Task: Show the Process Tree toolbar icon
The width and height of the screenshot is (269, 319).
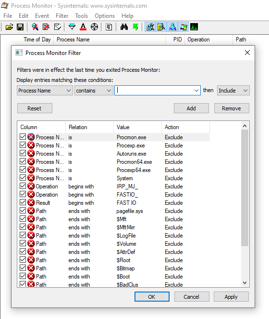Action: [x=109, y=27]
